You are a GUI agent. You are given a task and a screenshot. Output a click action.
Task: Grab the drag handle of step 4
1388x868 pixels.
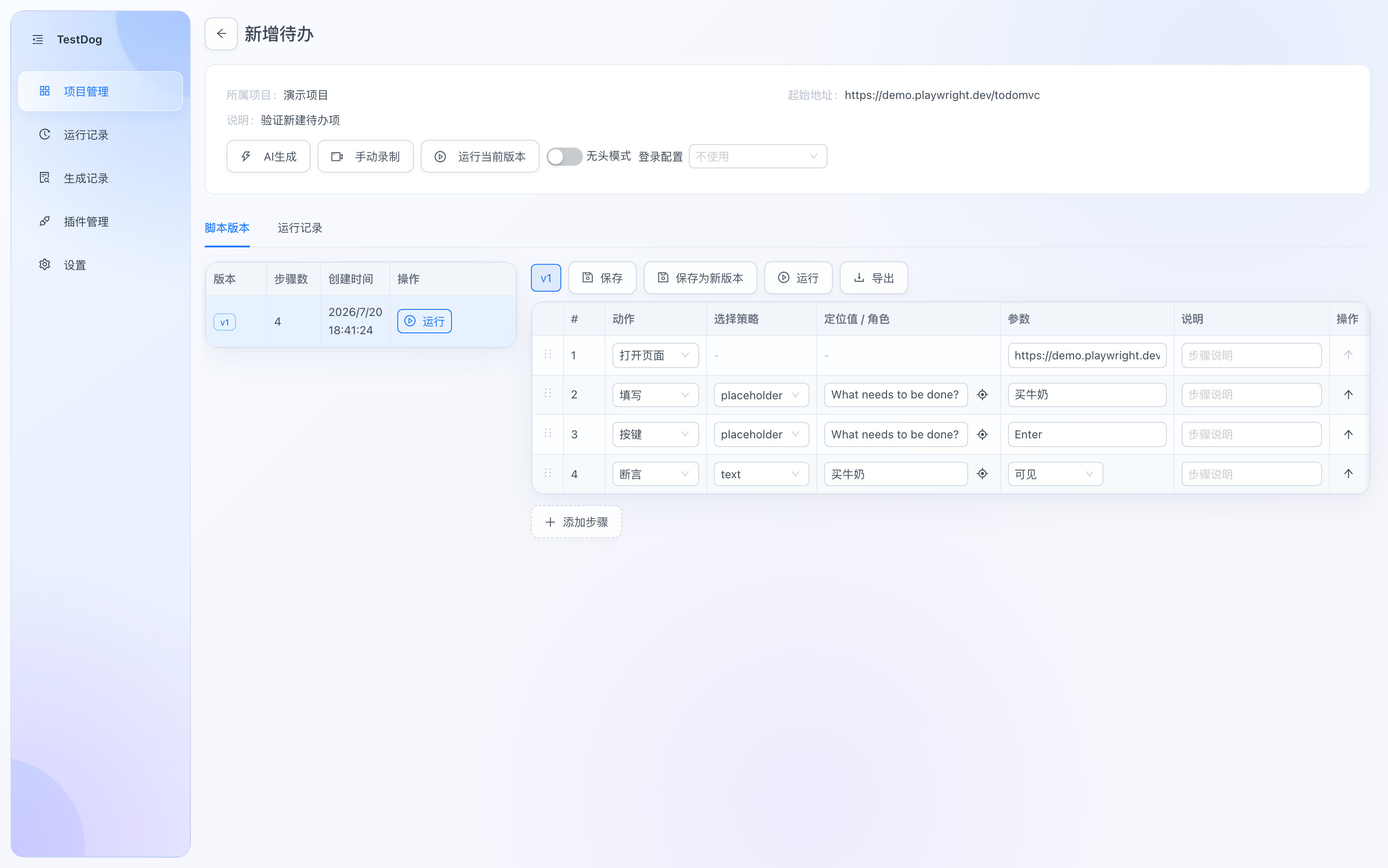548,473
